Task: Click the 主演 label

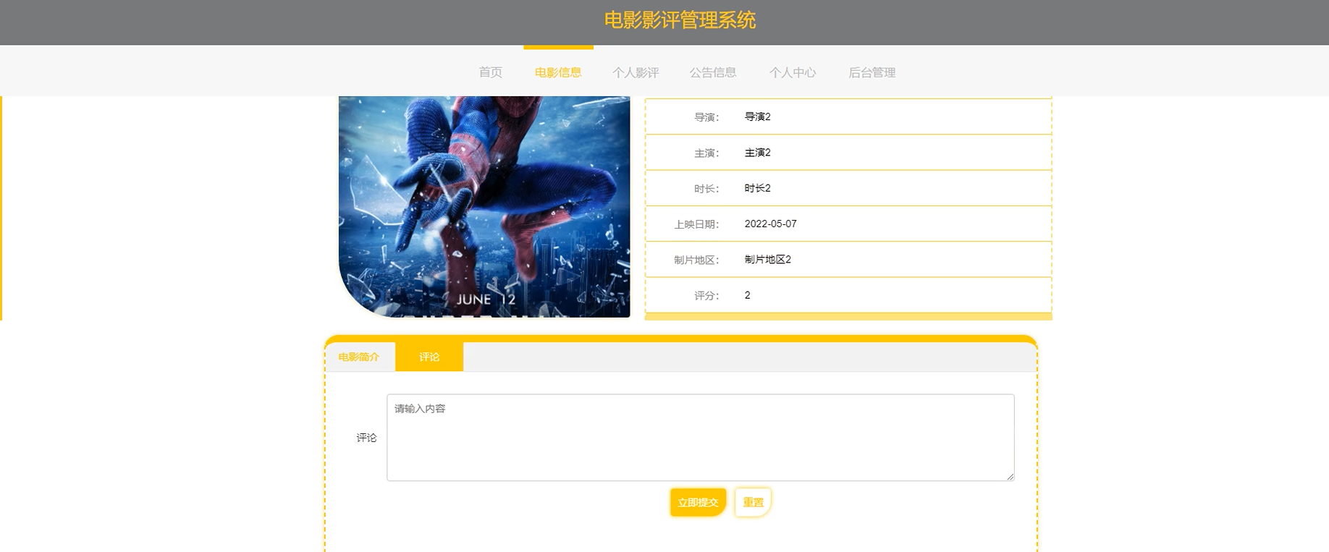Action: pyautogui.click(x=706, y=153)
